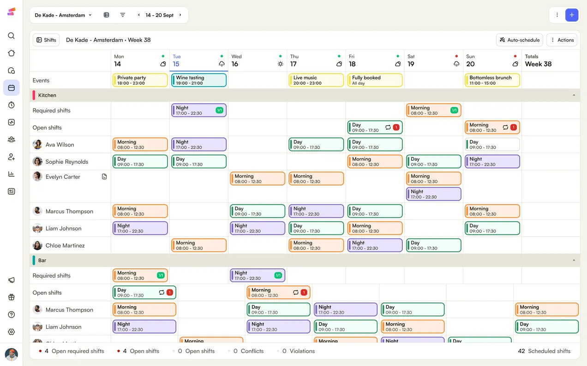587x366 pixels.
Task: Open Evelyn Carter's Saturday Night shift
Action: pos(433,194)
